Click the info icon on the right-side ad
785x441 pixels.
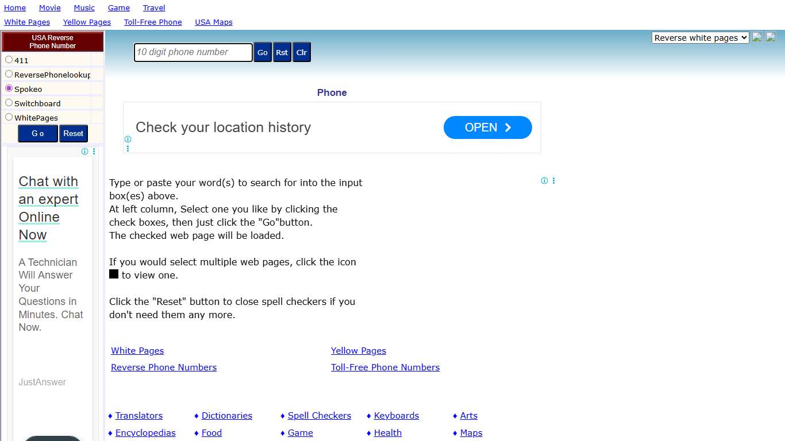pyautogui.click(x=544, y=181)
